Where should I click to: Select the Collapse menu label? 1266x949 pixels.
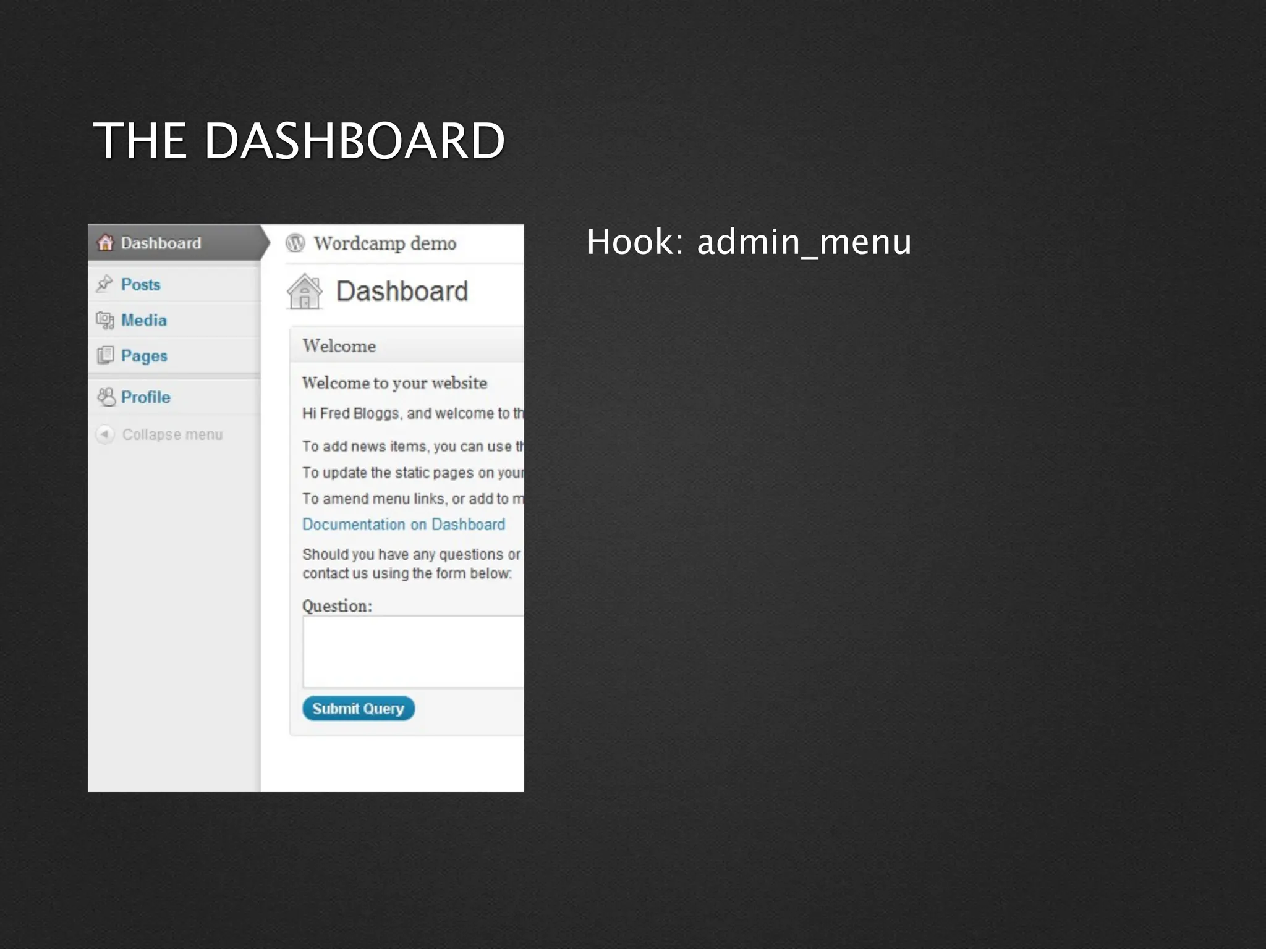(x=172, y=434)
